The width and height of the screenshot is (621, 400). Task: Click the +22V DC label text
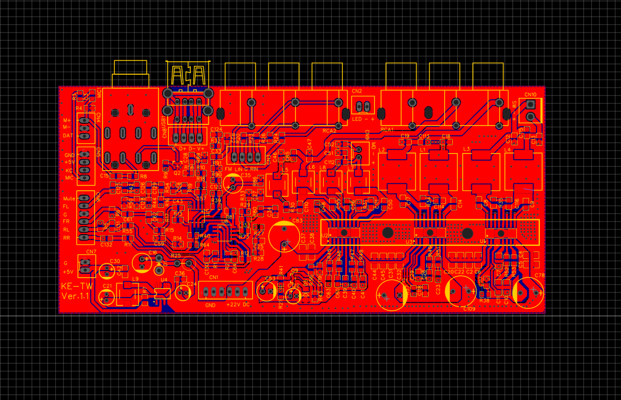pos(237,304)
